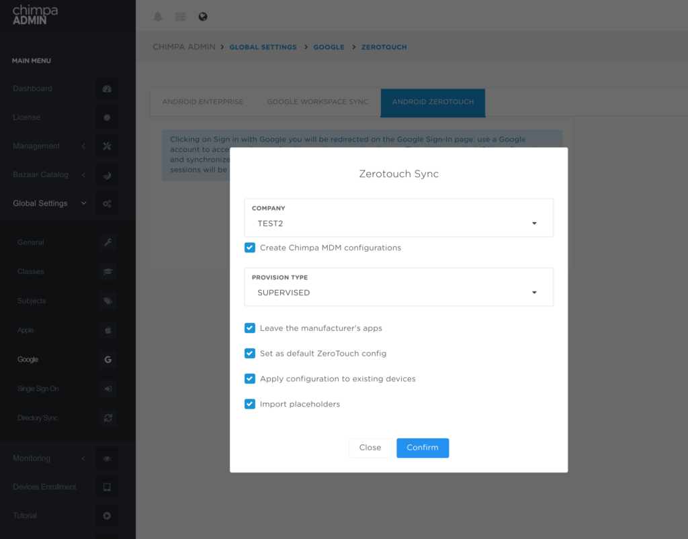This screenshot has height=539, width=688.
Task: Click the Main Menu heading
Action: click(x=32, y=61)
